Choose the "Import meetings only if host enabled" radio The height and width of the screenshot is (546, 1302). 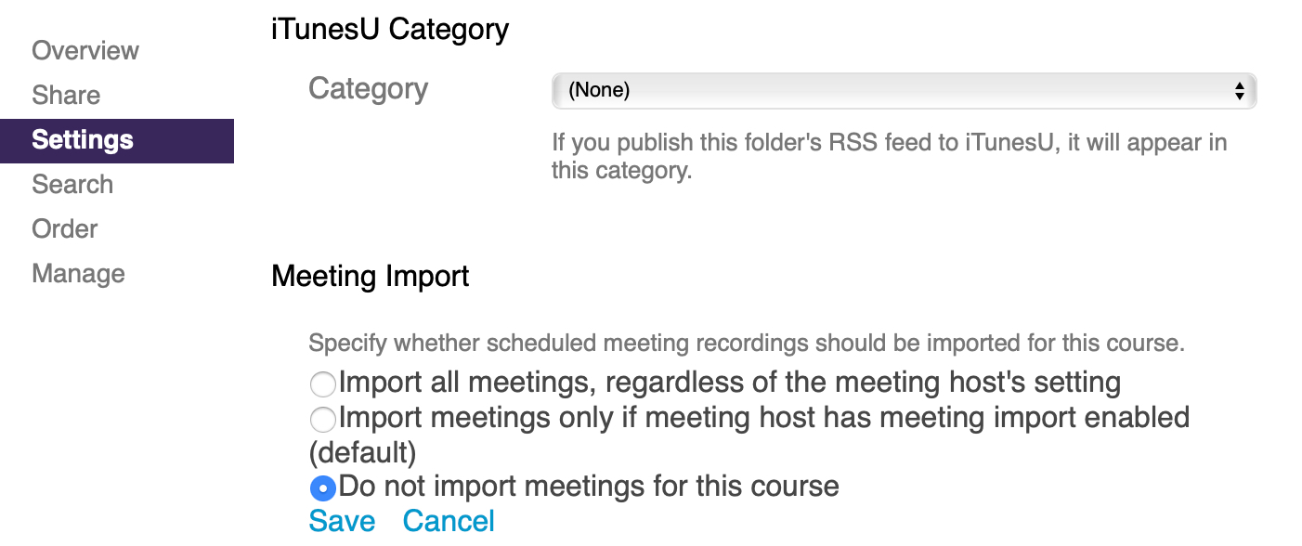coord(322,420)
